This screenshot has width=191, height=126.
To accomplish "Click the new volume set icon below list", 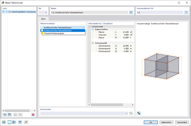I will (x=5, y=114).
